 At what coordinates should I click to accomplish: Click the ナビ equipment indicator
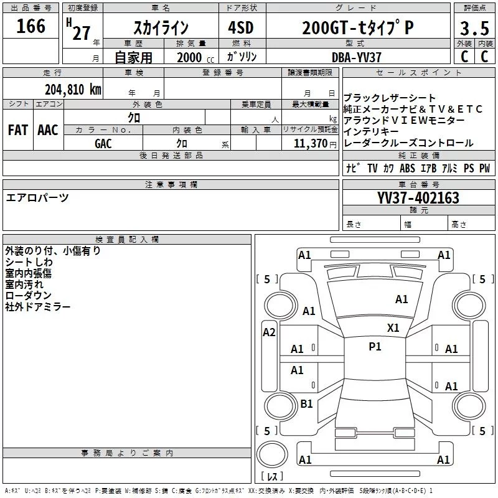click(352, 168)
